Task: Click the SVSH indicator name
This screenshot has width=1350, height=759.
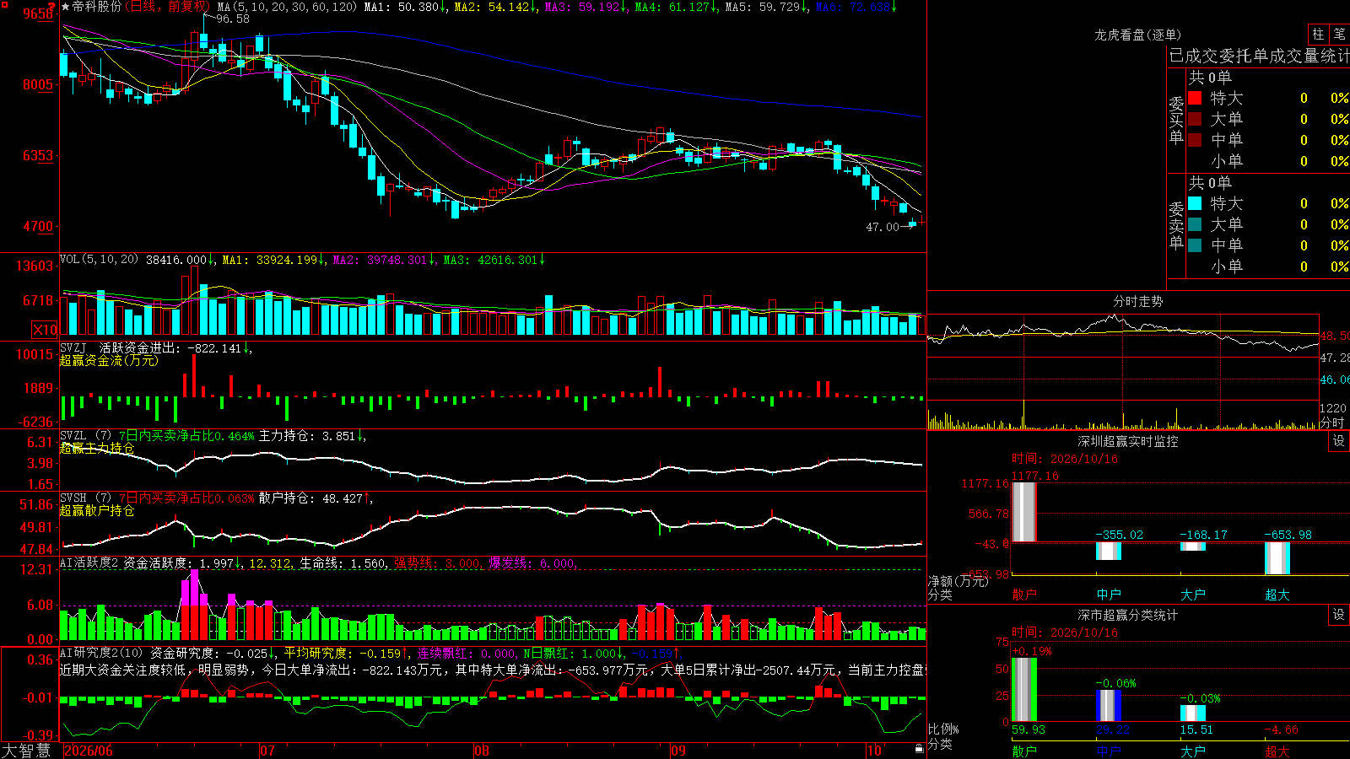Action: coord(73,498)
